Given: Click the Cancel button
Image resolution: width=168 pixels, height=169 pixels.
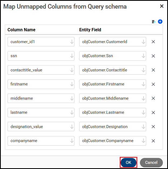Looking at the screenshot, I should (151, 163).
